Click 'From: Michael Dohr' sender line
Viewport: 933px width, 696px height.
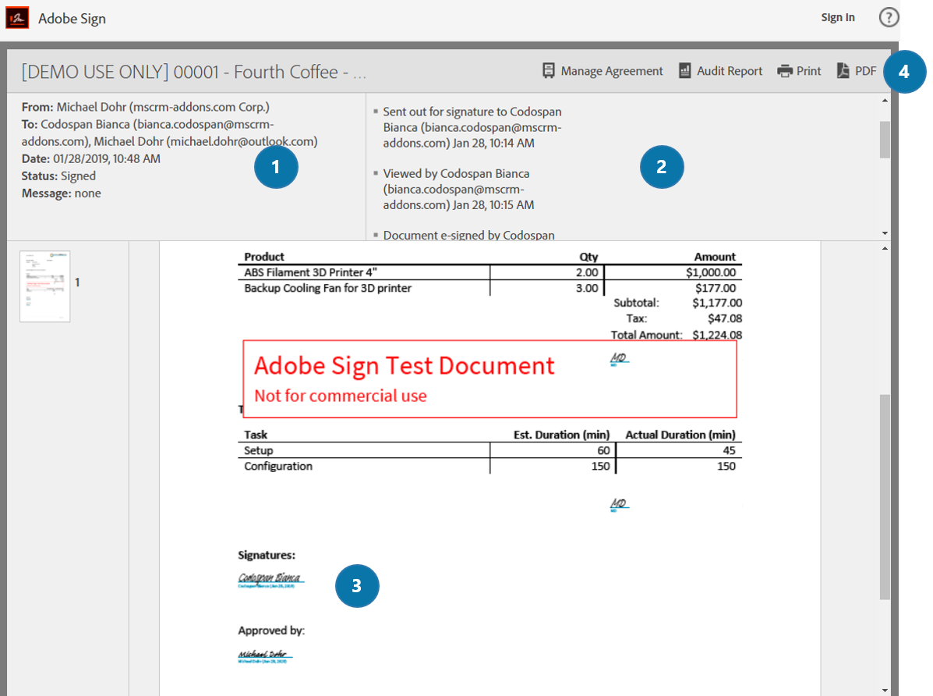pos(145,107)
